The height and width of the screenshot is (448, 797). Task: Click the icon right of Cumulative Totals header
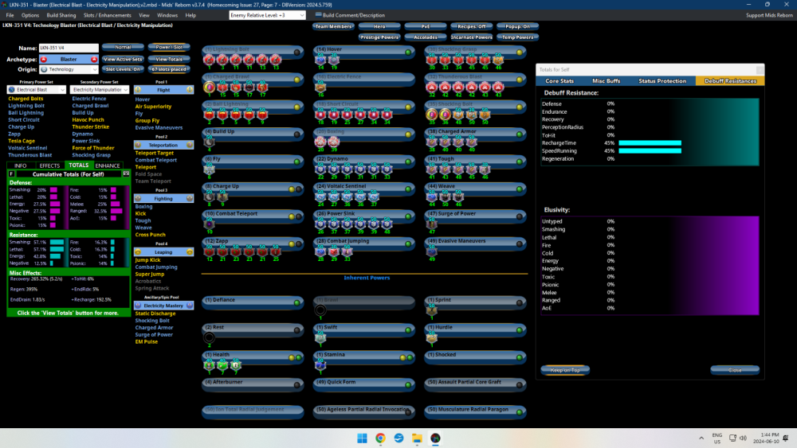coord(126,173)
